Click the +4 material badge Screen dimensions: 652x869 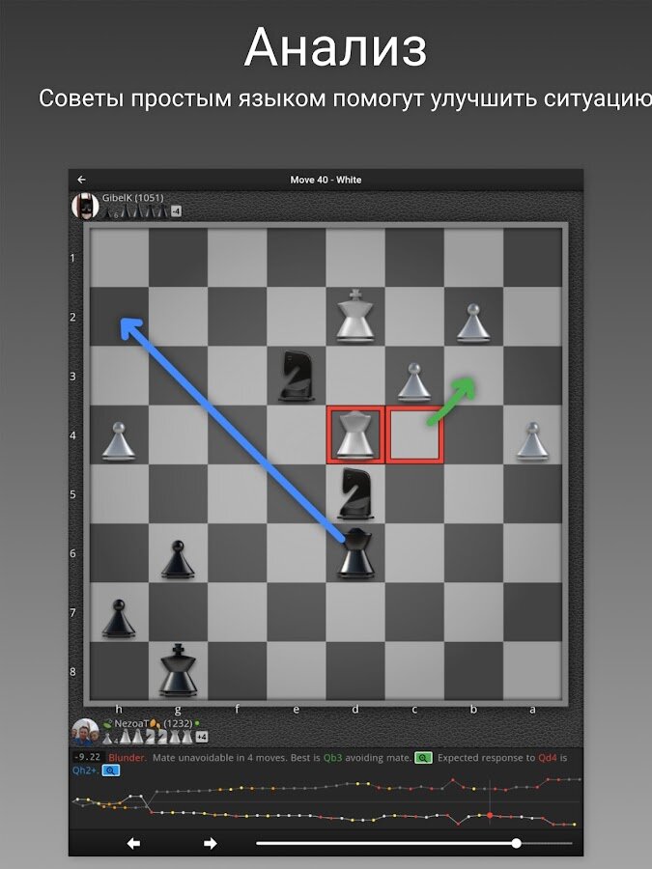coord(202,737)
